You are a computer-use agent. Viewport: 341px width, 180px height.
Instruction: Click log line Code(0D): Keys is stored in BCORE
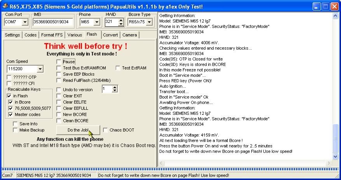click(x=193, y=64)
